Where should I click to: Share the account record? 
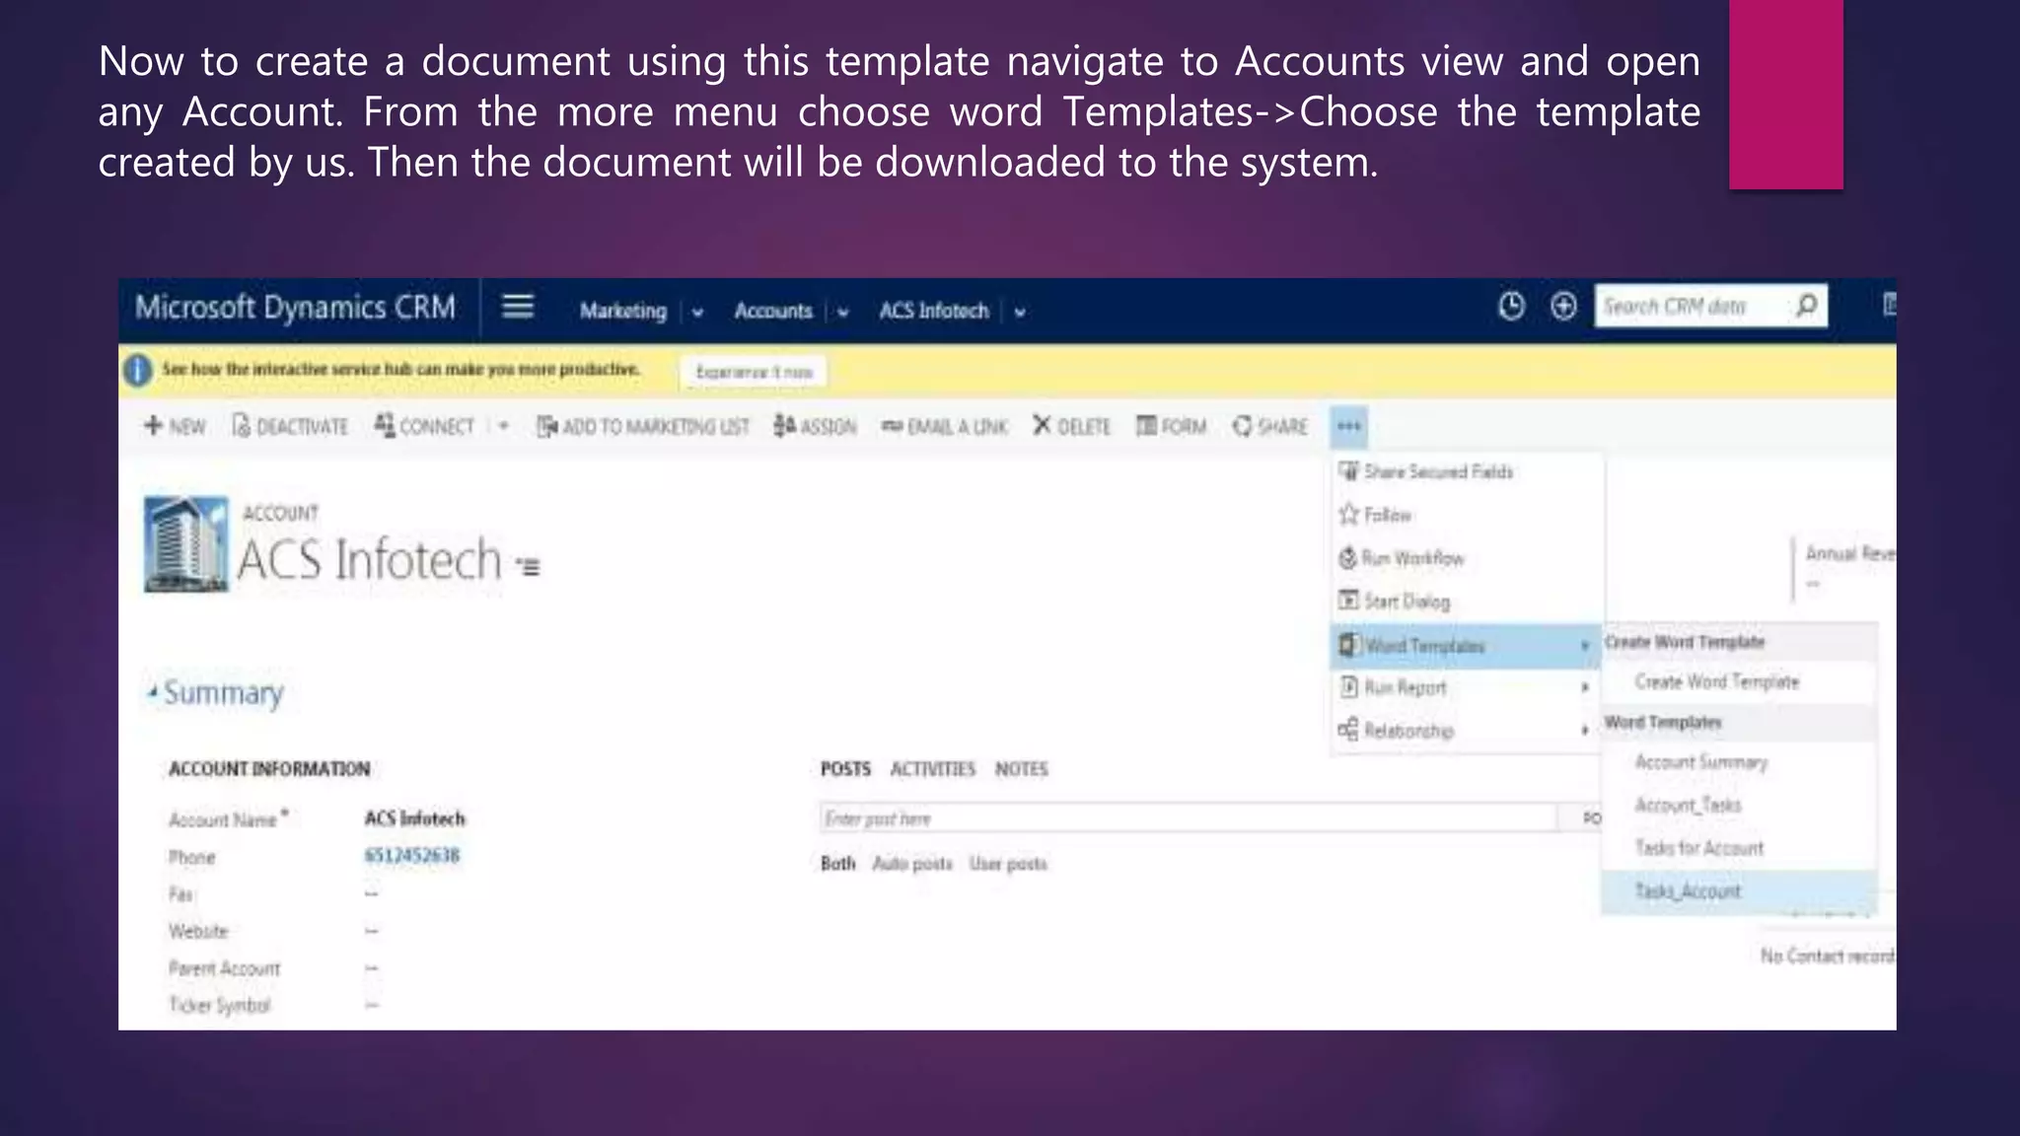click(1270, 426)
